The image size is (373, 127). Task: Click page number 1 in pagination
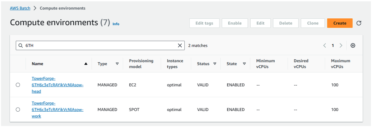pos(333,46)
